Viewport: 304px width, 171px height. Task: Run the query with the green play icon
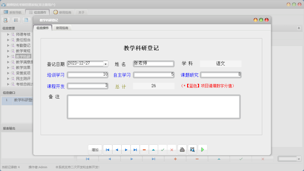tap(202, 149)
